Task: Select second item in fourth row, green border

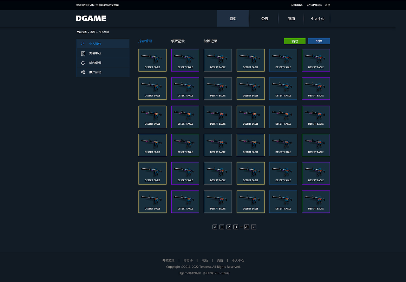Action: (185, 145)
